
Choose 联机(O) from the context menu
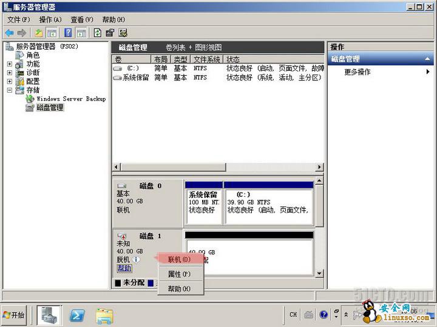[x=179, y=259]
